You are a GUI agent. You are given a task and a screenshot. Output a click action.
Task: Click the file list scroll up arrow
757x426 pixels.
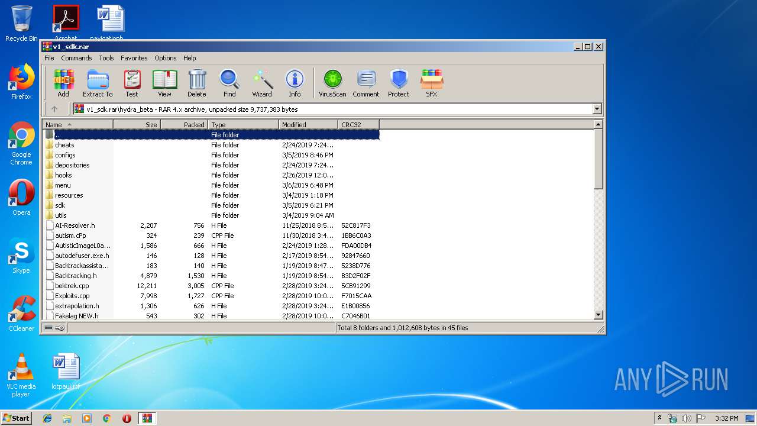click(x=598, y=124)
